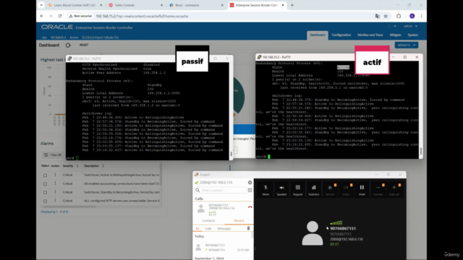Select the Messages filter in Zoiper history
The width and height of the screenshot is (463, 260).
coord(224,228)
